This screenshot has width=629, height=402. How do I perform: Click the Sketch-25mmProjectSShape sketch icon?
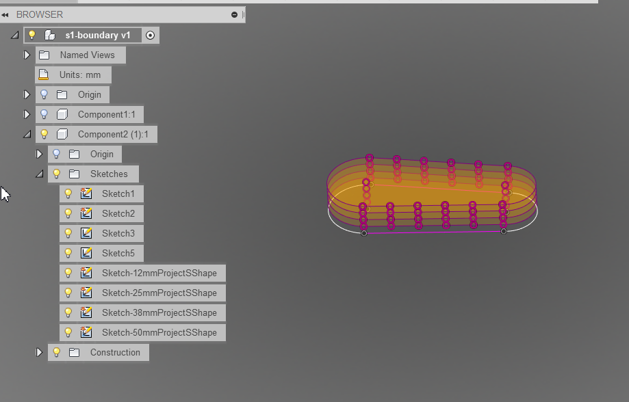click(85, 293)
